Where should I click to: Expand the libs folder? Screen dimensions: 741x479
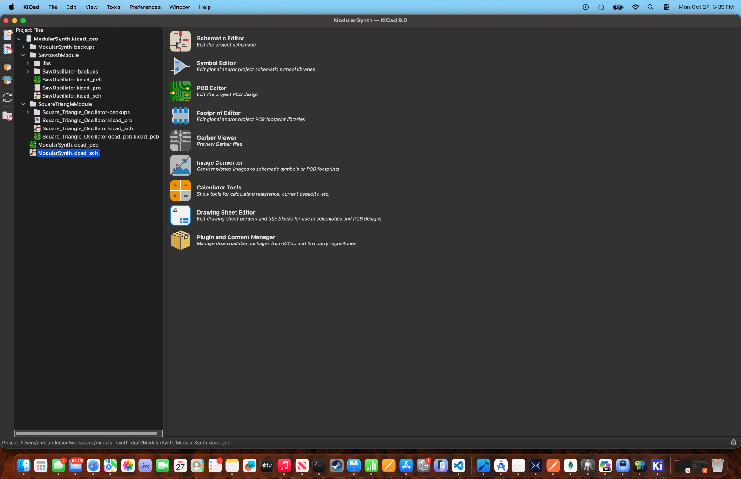coord(28,63)
